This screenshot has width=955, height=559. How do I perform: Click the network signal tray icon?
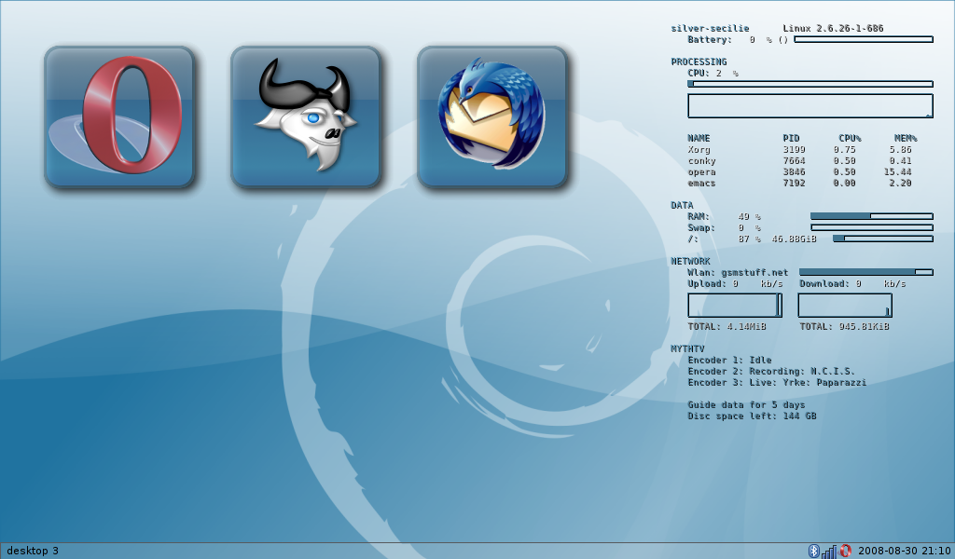pos(829,552)
